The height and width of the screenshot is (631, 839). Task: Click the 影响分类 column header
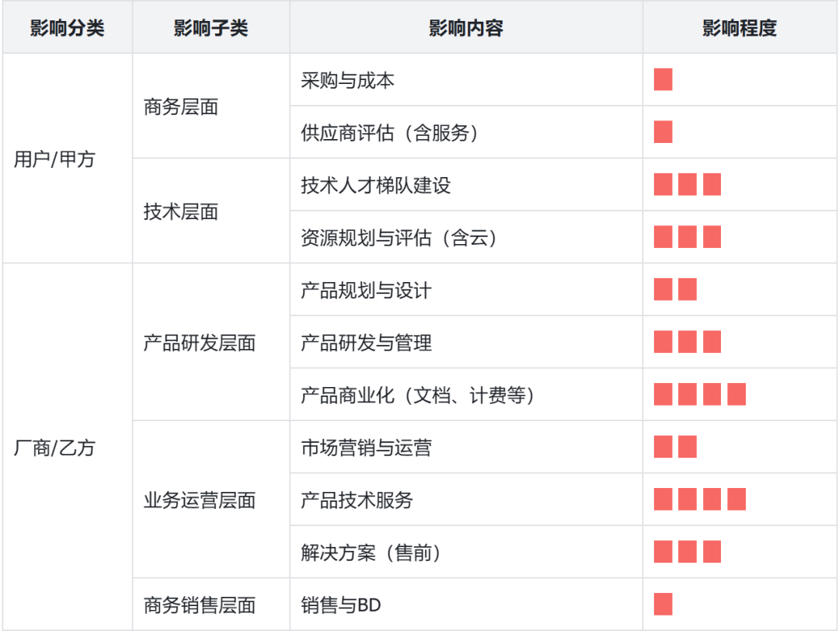pyautogui.click(x=68, y=29)
